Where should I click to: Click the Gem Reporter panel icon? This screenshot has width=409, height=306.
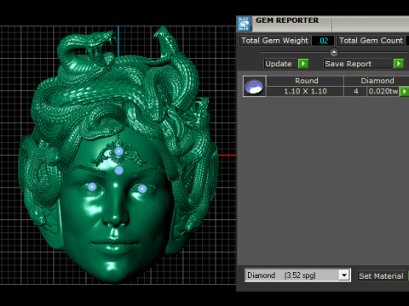tap(244, 24)
